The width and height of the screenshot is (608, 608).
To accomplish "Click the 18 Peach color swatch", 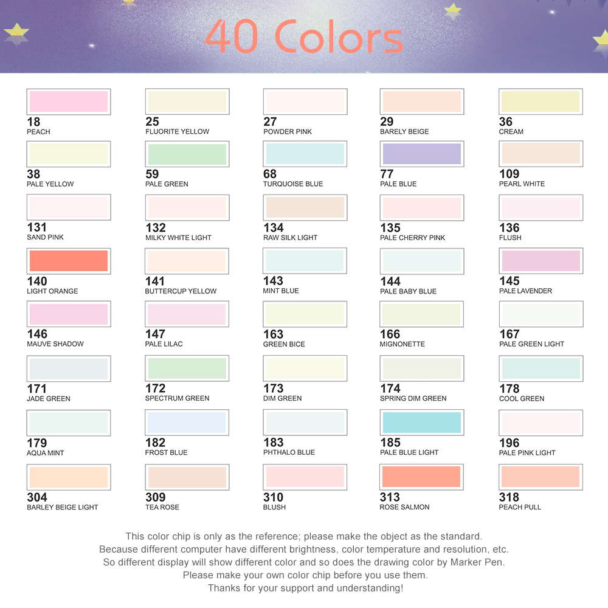I will pos(69,102).
